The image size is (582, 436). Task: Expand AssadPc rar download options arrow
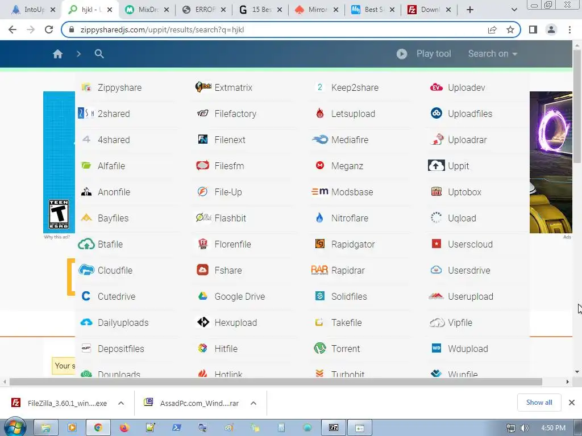coord(253,403)
